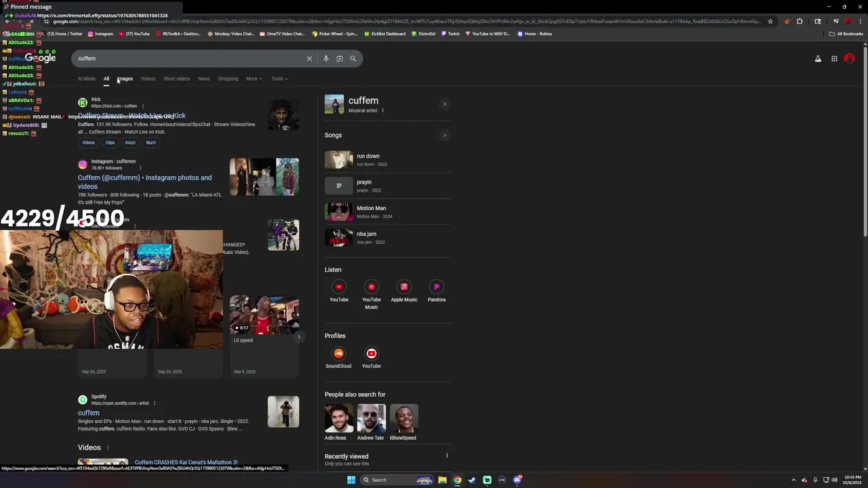Open the IShowSpeed related search

point(403,422)
